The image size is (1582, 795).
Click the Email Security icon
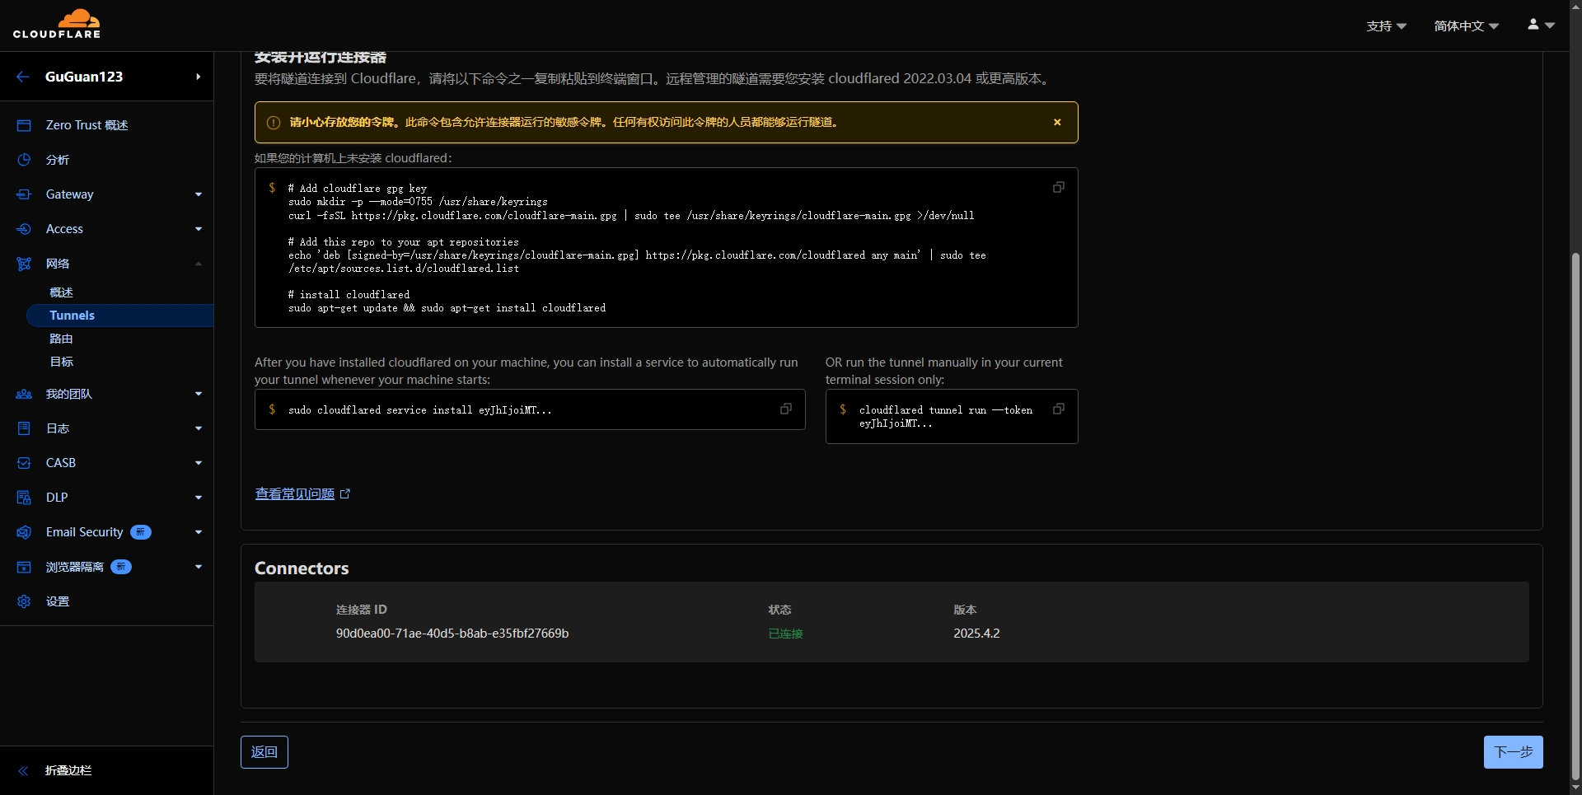[x=24, y=532]
